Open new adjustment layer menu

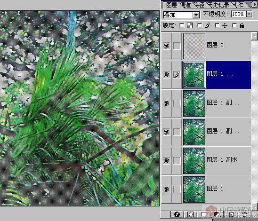click(217, 214)
